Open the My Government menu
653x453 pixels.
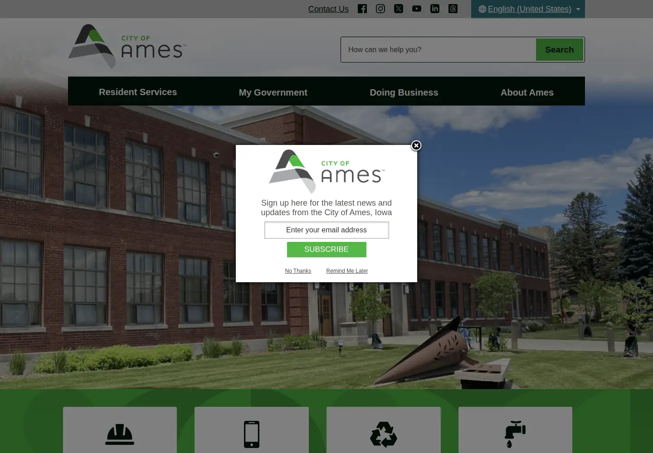pos(273,92)
